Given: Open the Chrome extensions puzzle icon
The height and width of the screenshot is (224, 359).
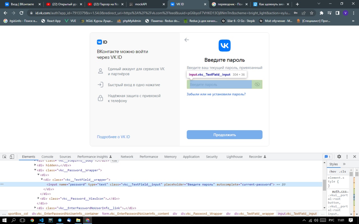Looking at the screenshot, I should (322, 13).
